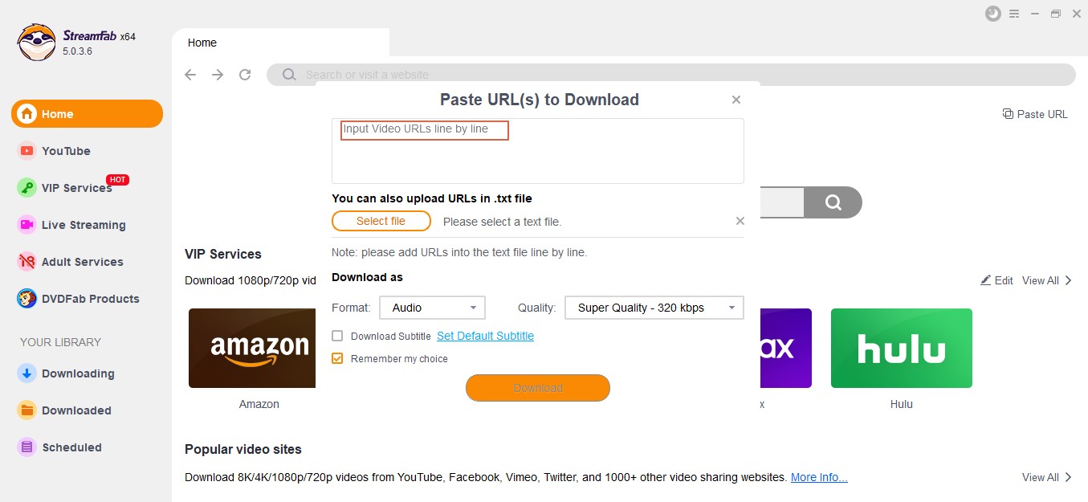
Task: Switch to the Home tab
Action: 280,43
